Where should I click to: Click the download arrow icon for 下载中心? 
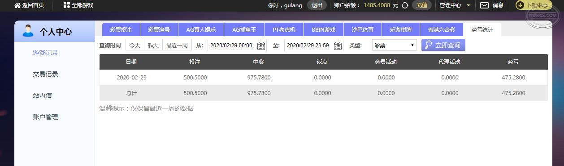pos(520,5)
